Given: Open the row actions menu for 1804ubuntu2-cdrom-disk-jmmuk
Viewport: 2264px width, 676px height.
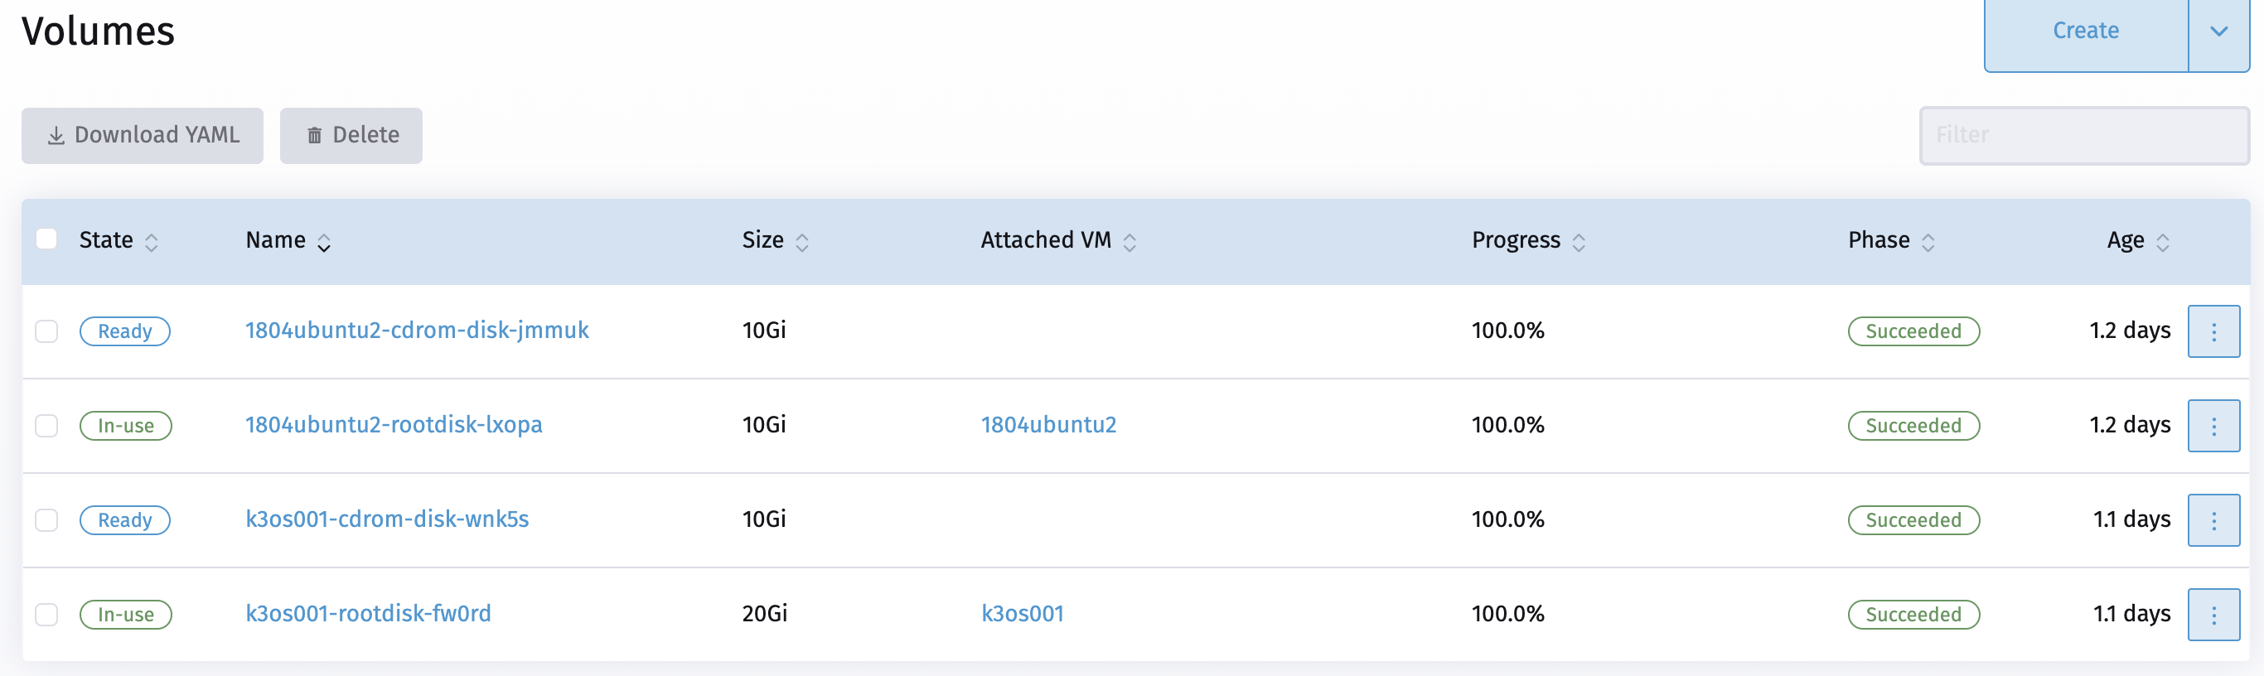Looking at the screenshot, I should [x=2213, y=331].
